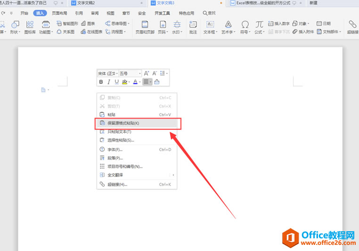The width and height of the screenshot is (359, 251).
Task: Insert 艺术字 word art
Action: [x=228, y=27]
